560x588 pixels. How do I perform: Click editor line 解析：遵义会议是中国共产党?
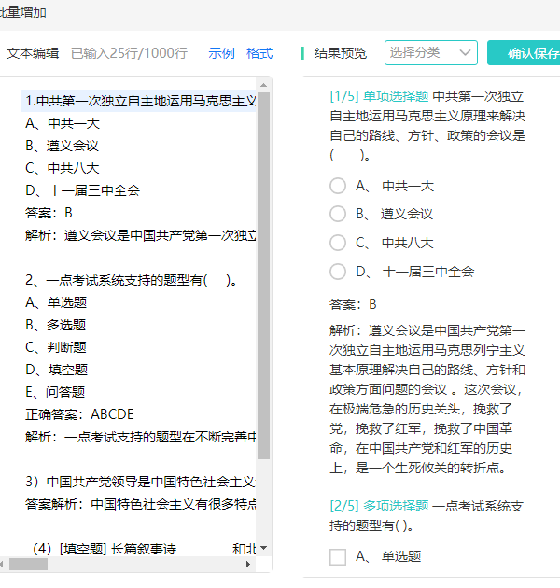[139, 235]
